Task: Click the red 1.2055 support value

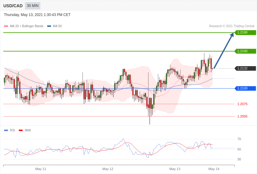Action: [x=242, y=116]
